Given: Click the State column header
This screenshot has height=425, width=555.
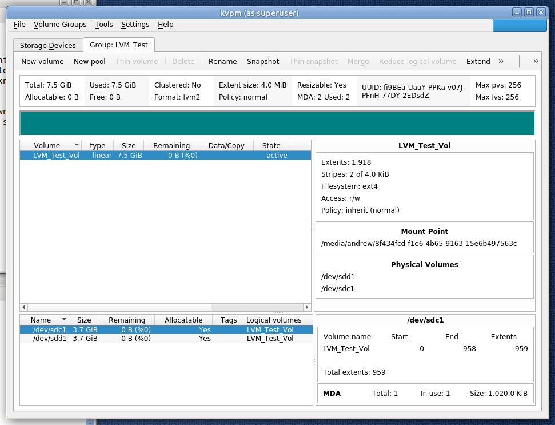Looking at the screenshot, I should pos(271,145).
